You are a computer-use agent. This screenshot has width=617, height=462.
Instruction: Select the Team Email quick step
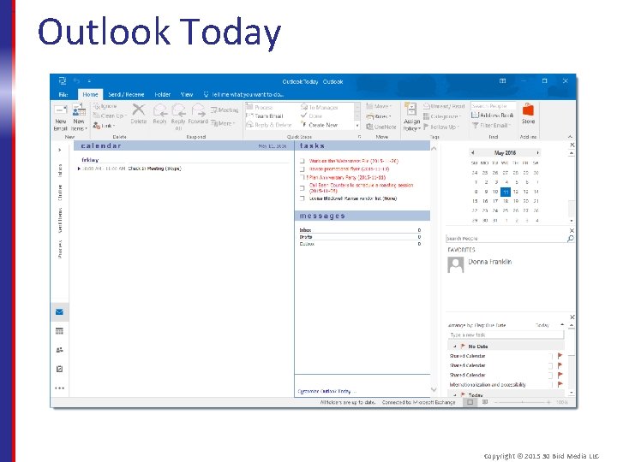[x=265, y=115]
